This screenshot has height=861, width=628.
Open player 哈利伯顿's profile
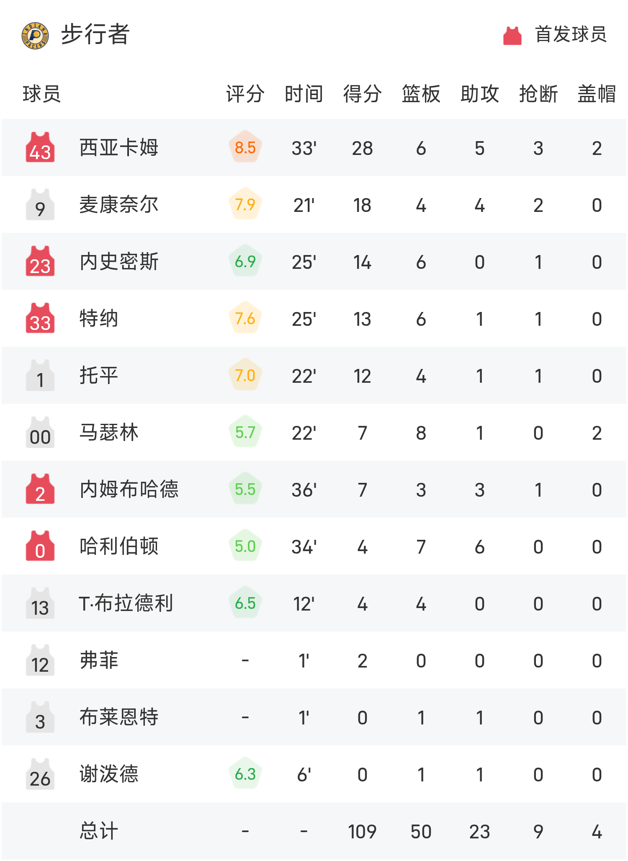click(119, 547)
